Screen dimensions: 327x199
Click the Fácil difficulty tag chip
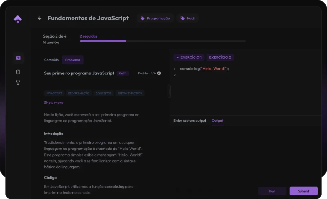[188, 19]
